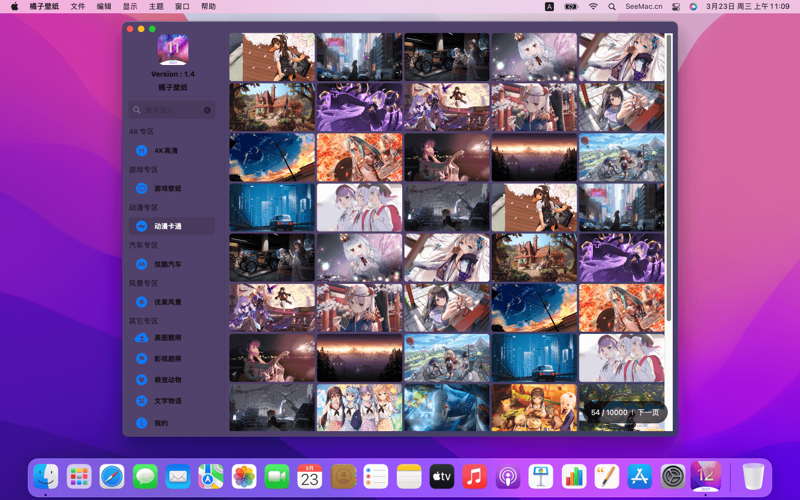Open Spotlight search in menu bar
The height and width of the screenshot is (500, 800).
(612, 7)
